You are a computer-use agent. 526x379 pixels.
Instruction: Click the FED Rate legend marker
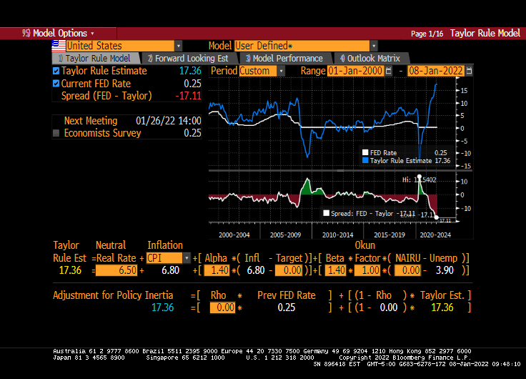point(365,152)
